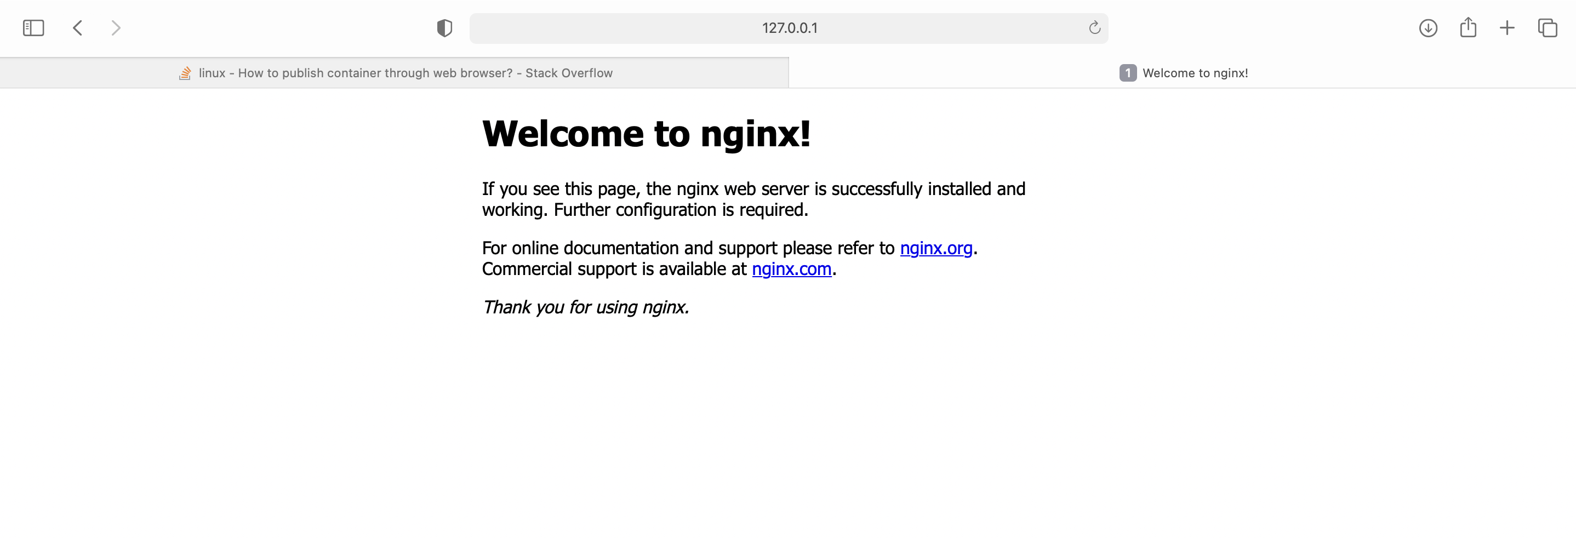Click the Stack Overflow tab favicon

tap(185, 73)
